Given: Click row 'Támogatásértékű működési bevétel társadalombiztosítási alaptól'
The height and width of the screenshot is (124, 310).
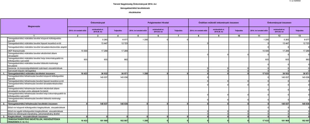Looking at the screenshot, I should 37,47.
